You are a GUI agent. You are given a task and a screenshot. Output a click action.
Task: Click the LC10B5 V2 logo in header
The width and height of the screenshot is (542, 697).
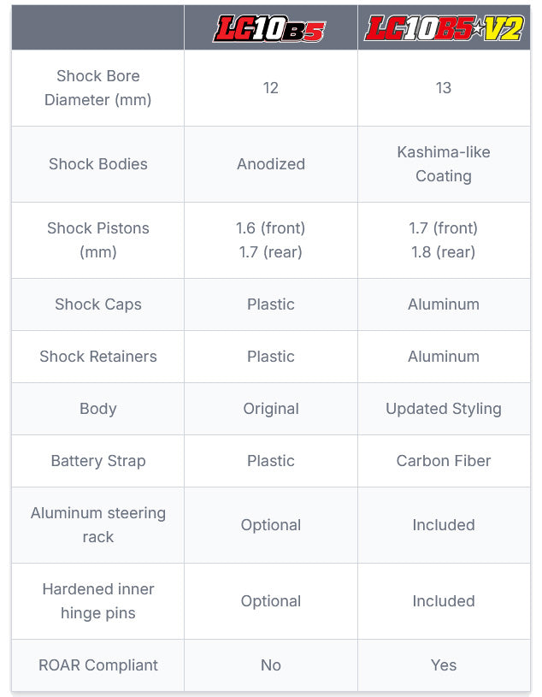pyautogui.click(x=444, y=28)
